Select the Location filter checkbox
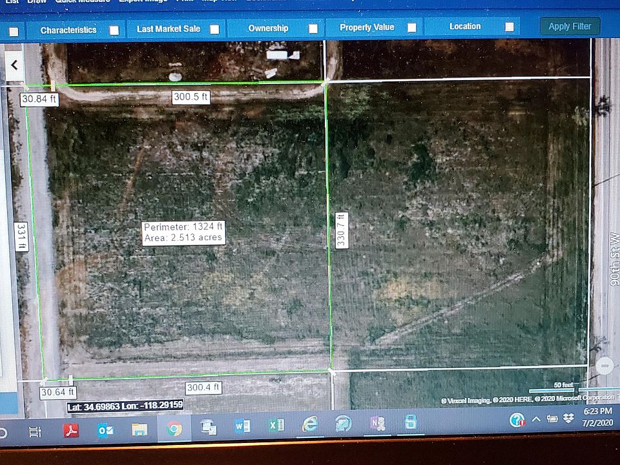The height and width of the screenshot is (465, 620). [x=510, y=26]
